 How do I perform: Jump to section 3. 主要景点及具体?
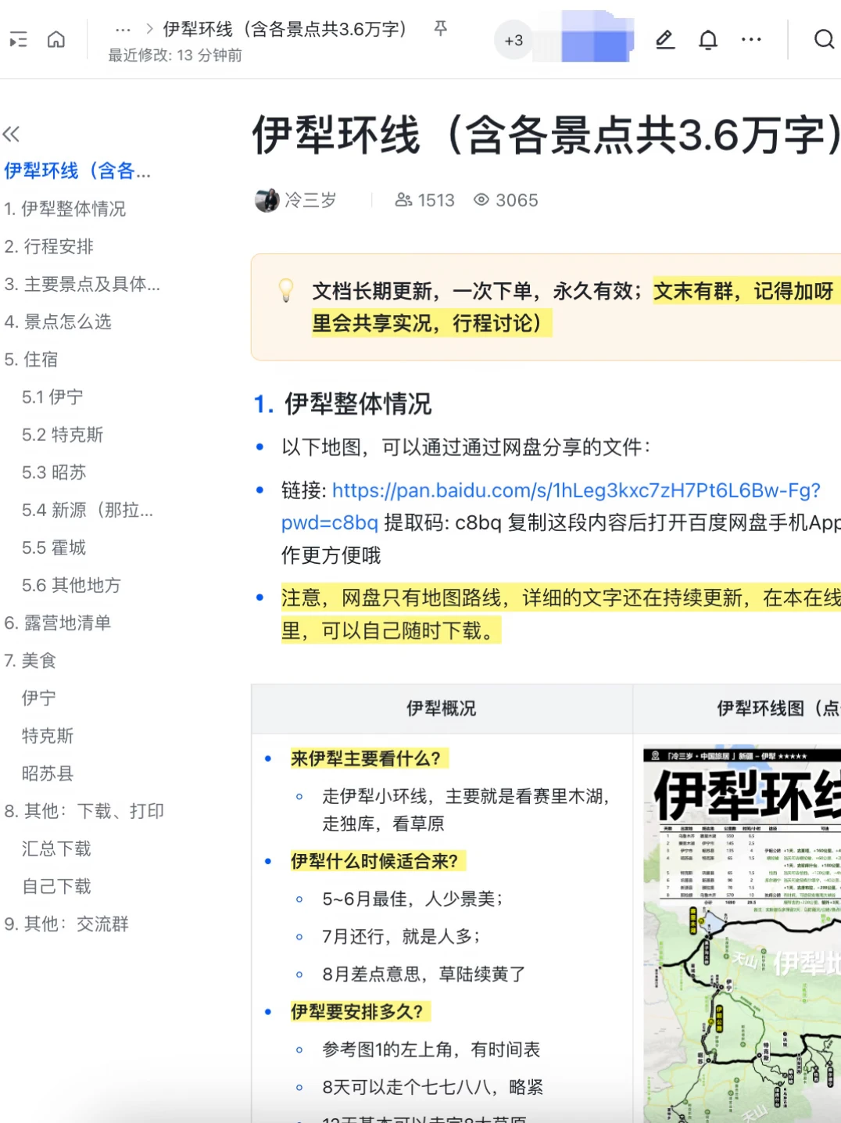(x=82, y=284)
